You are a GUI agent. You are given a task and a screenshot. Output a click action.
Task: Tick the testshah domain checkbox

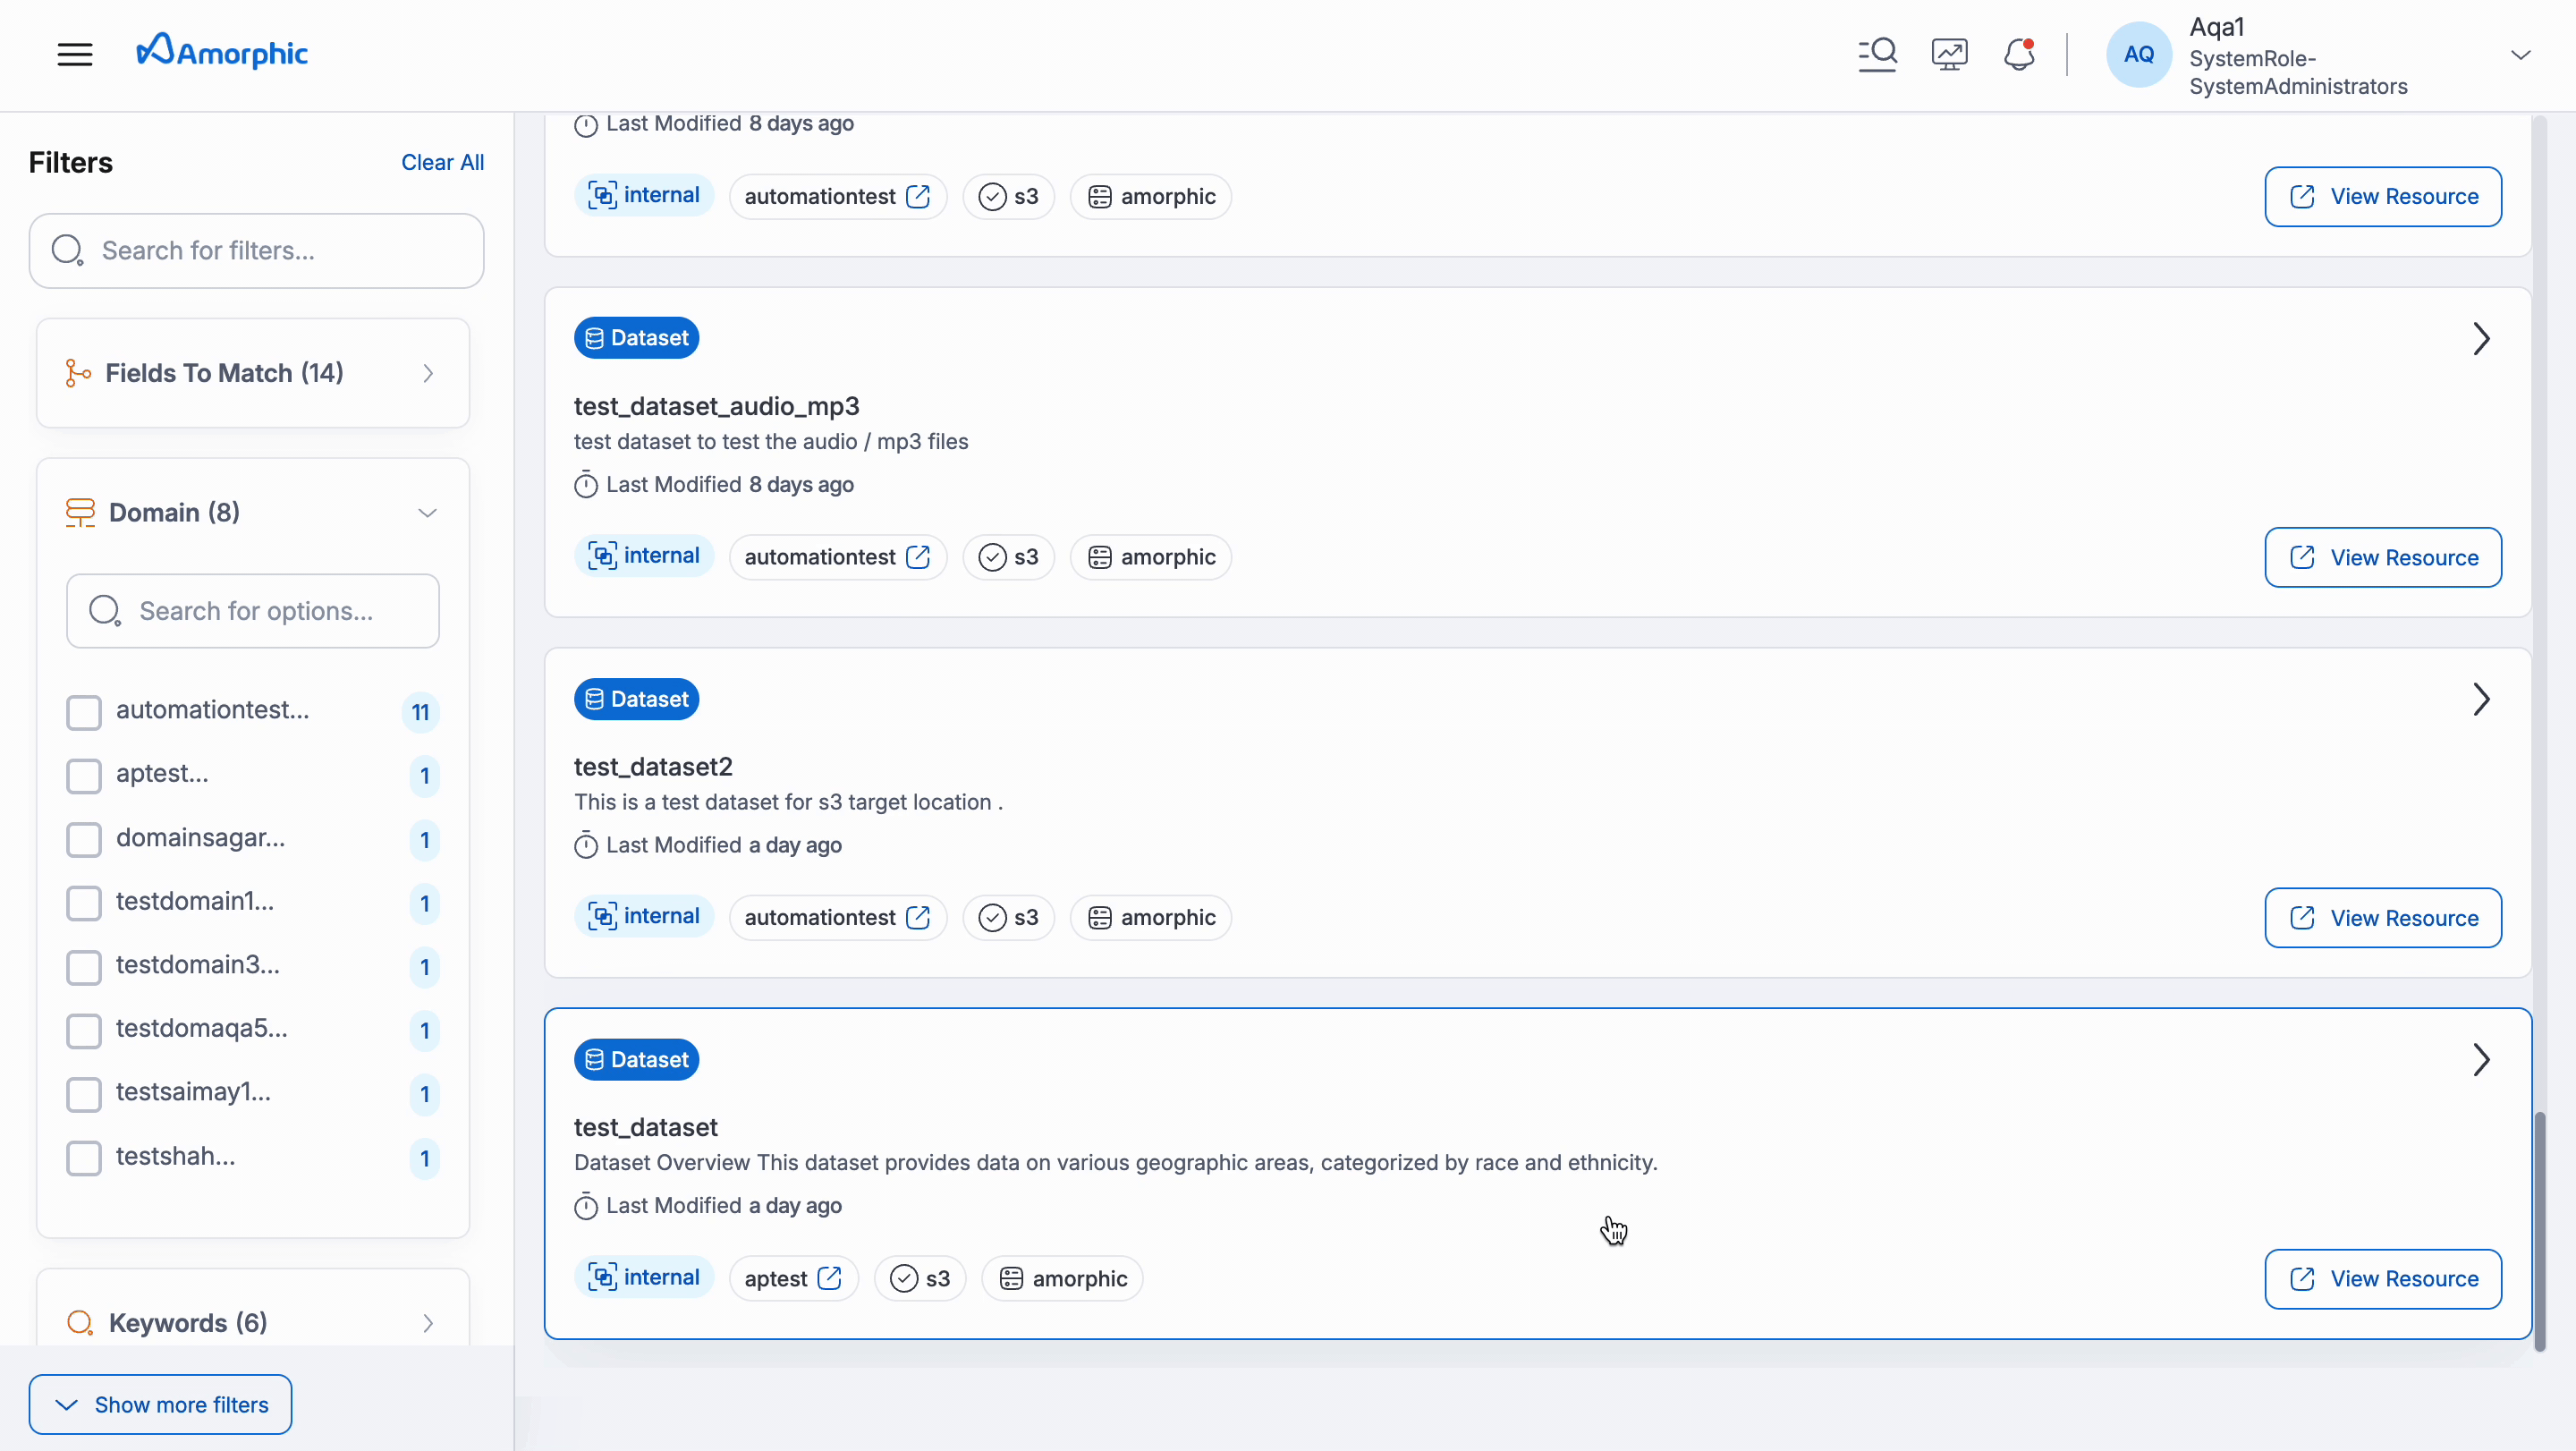point(84,1158)
